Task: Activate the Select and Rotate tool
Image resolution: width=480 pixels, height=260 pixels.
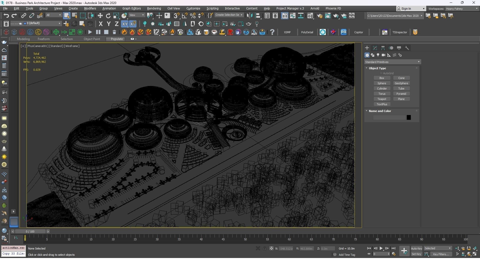Action: [x=108, y=16]
